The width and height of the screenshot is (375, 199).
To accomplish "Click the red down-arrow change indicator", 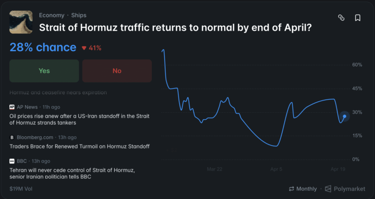I will (x=84, y=48).
